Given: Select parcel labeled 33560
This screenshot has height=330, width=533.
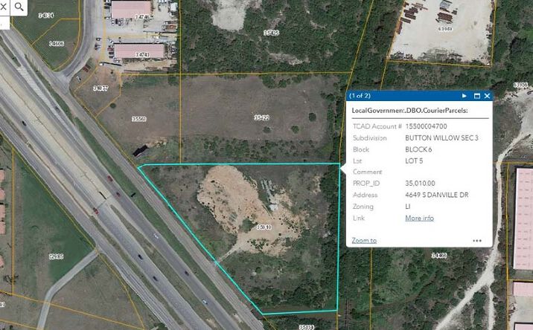Looking at the screenshot, I should tap(138, 119).
